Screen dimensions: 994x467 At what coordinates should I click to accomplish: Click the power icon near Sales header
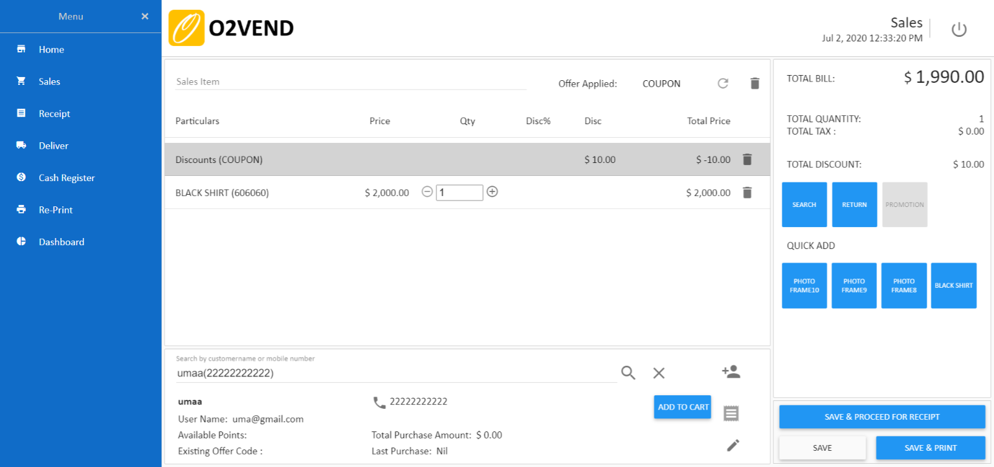(959, 29)
